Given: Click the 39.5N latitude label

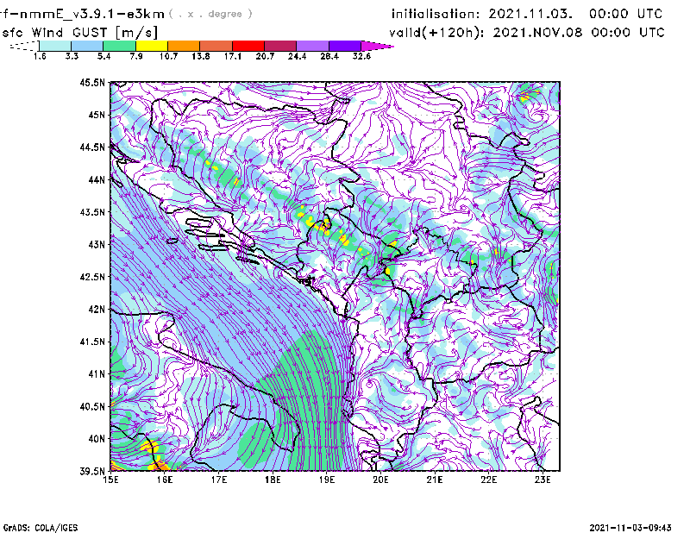Looking at the screenshot, I should [92, 472].
